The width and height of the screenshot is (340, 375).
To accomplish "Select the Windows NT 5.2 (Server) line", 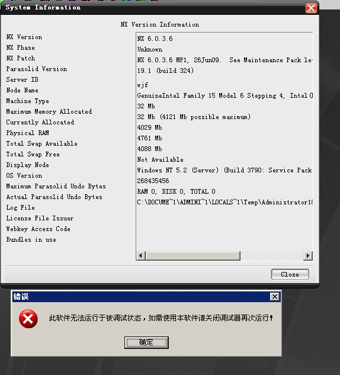I will 224,170.
